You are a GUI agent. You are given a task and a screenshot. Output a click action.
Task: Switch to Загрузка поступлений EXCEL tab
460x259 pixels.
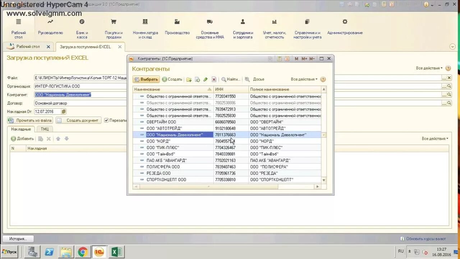(x=85, y=47)
